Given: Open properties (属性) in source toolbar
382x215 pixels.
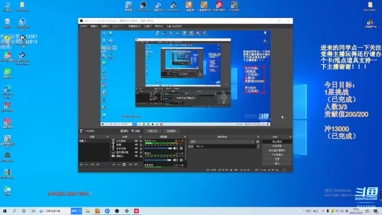Looking at the screenshot, I should [124, 131].
